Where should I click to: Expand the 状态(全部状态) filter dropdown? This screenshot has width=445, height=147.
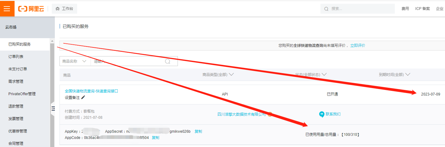[x=311, y=75]
